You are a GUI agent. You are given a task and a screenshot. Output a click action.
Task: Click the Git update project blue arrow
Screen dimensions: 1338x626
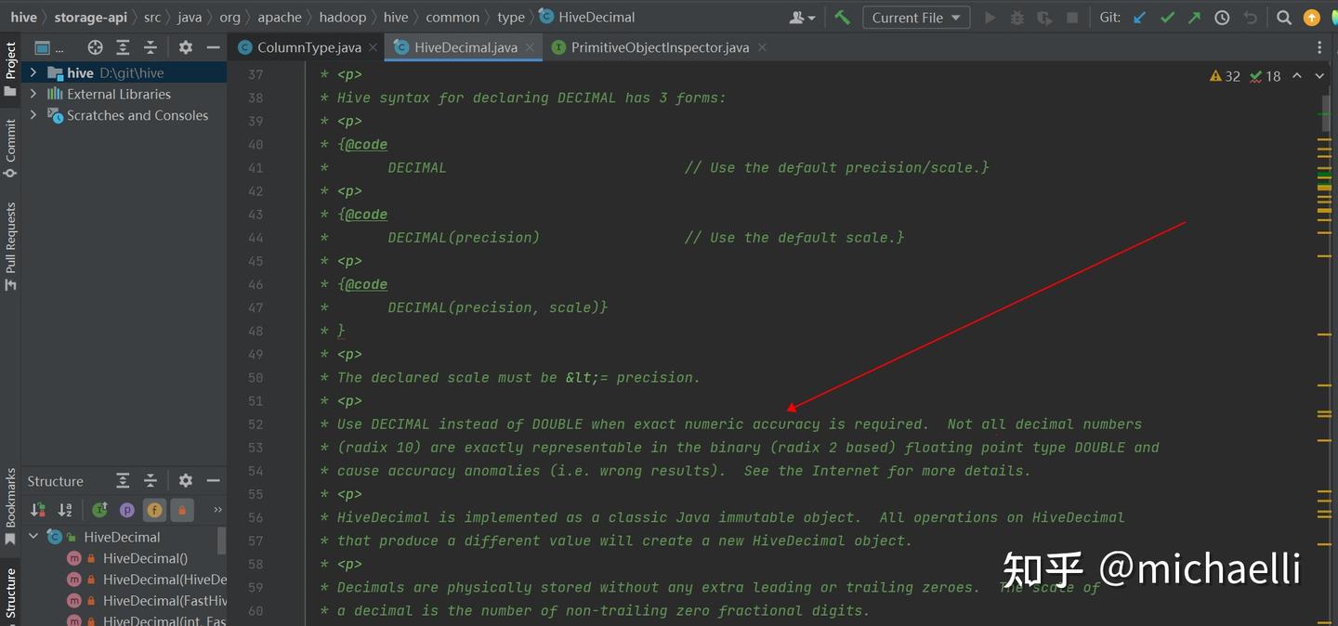(x=1140, y=17)
